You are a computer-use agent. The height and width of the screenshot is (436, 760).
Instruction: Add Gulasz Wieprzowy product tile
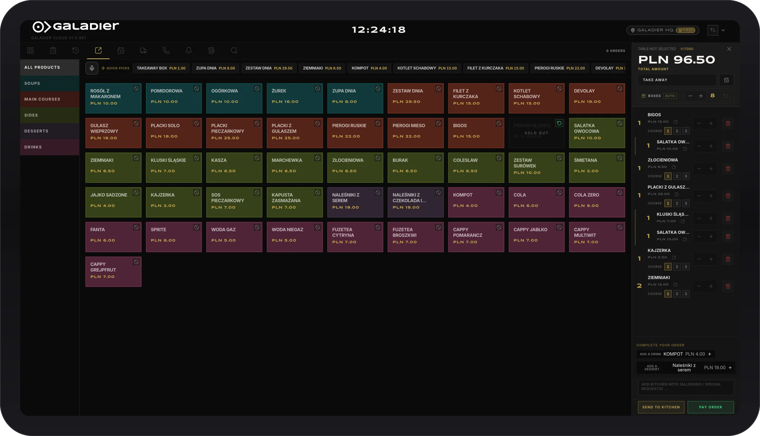113,133
